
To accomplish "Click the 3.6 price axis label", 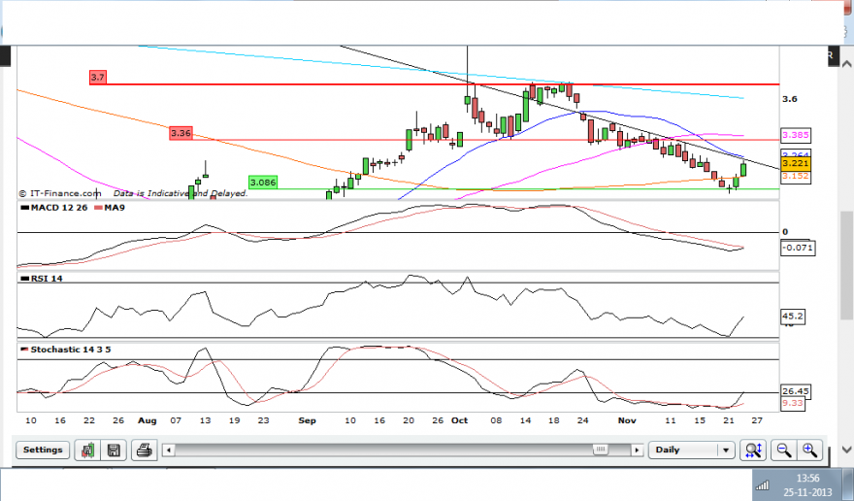I will click(790, 99).
